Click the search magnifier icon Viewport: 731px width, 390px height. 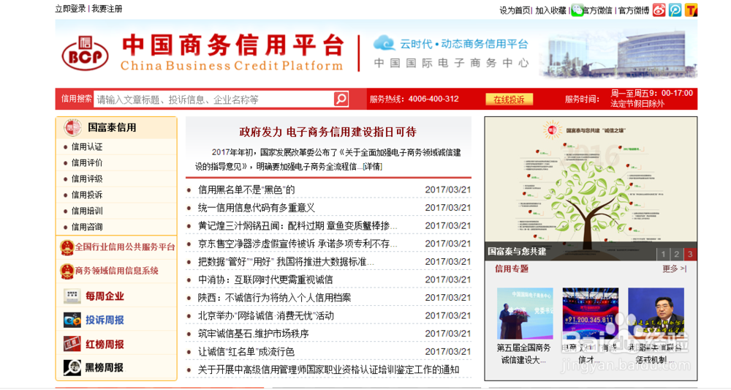[341, 99]
